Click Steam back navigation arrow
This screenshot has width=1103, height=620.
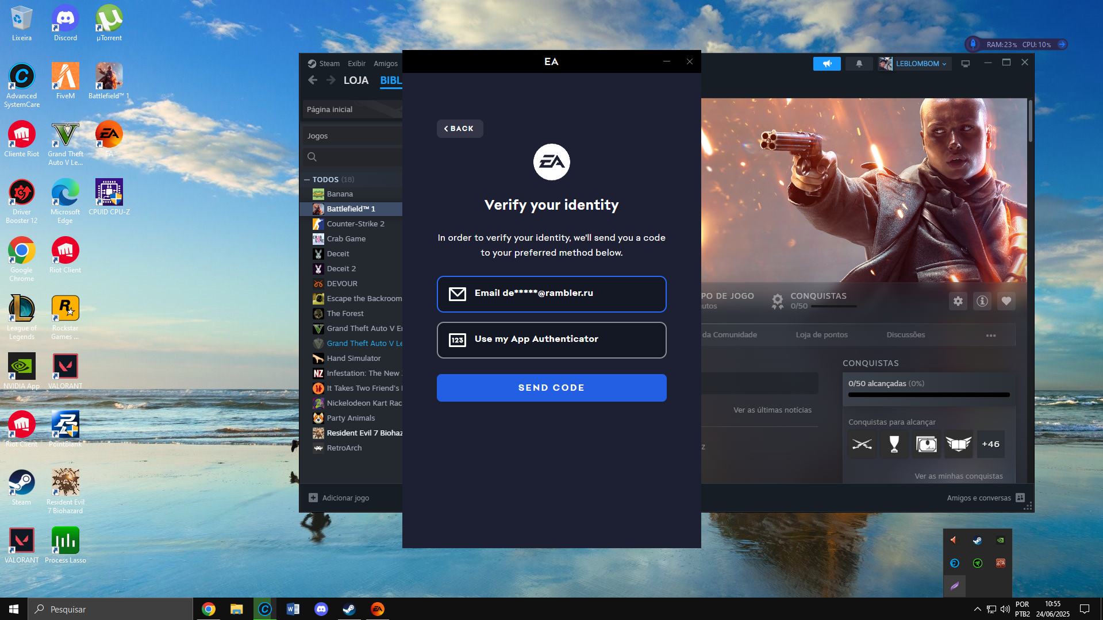pos(313,80)
